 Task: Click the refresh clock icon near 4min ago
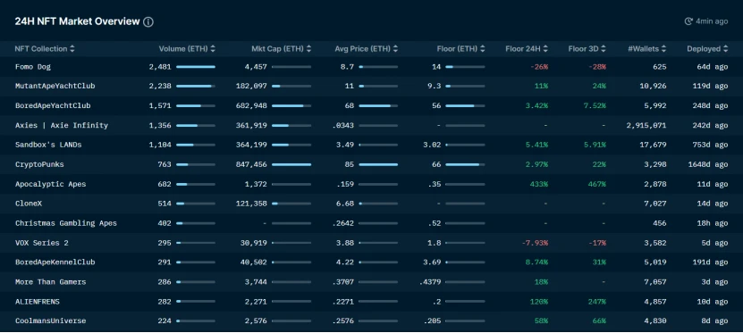click(x=688, y=21)
